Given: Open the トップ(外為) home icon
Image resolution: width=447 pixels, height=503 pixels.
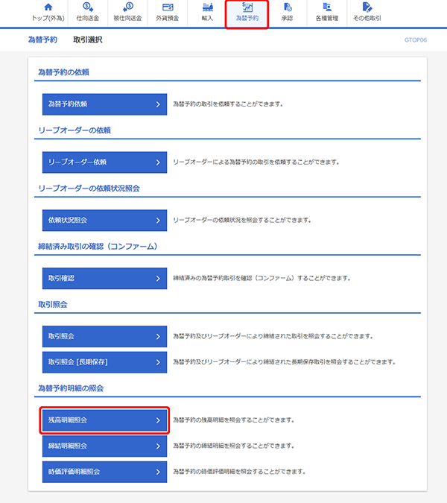Looking at the screenshot, I should tap(48, 7).
